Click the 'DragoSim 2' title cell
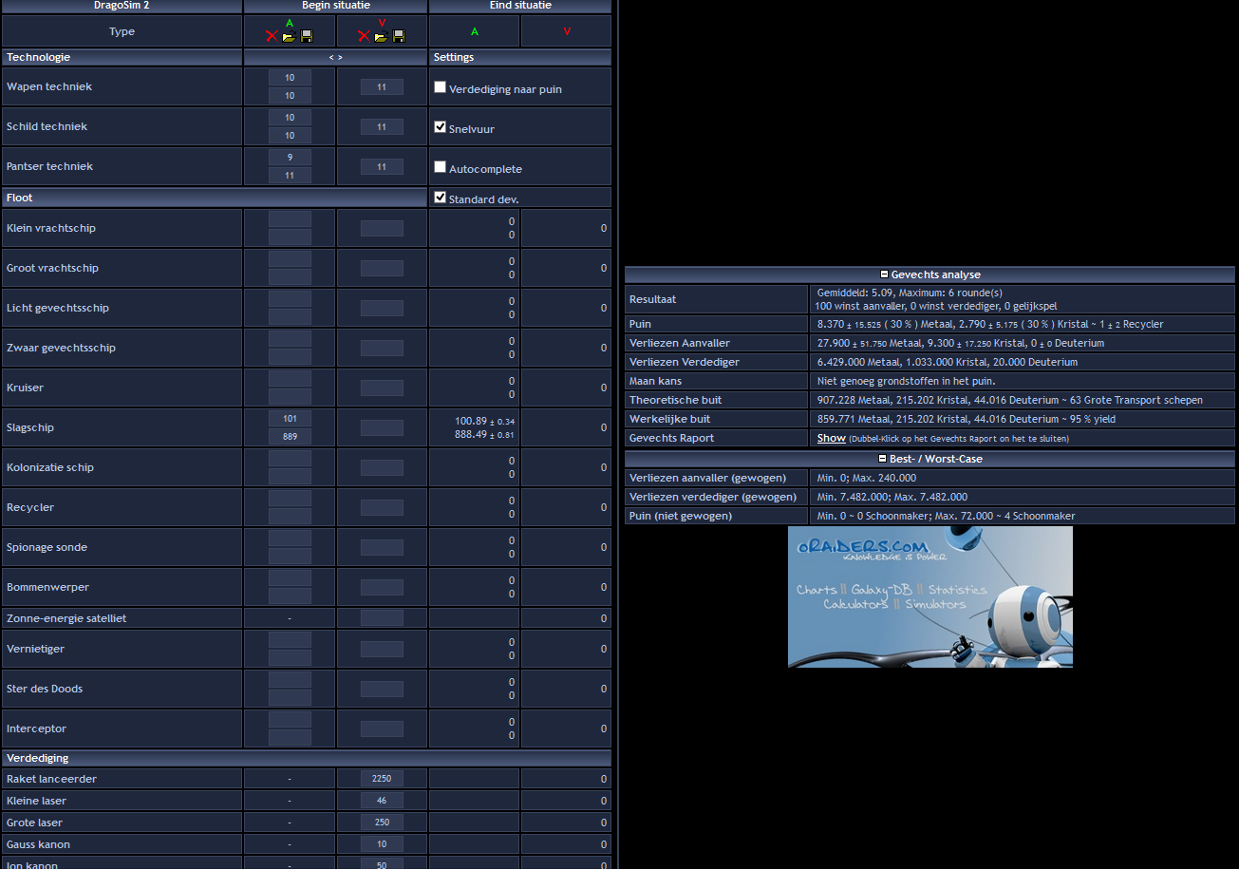This screenshot has width=1239, height=870. pos(122,6)
